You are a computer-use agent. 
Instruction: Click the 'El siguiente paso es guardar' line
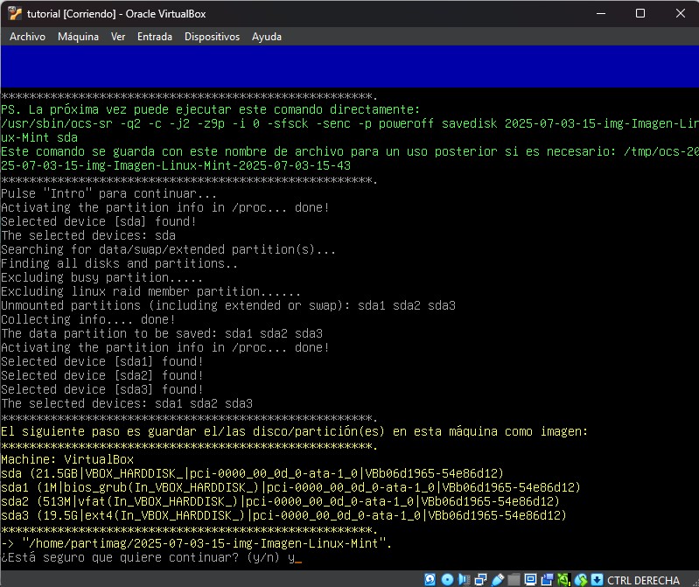[x=294, y=431]
